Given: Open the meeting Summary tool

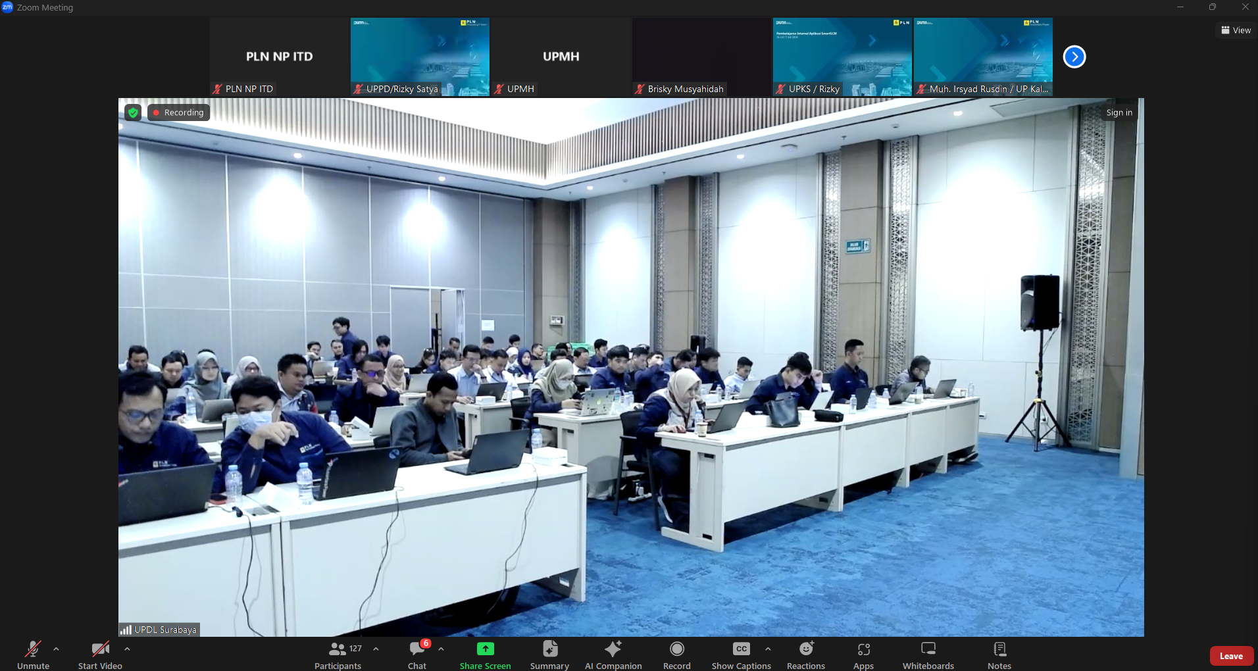Looking at the screenshot, I should coord(549,655).
